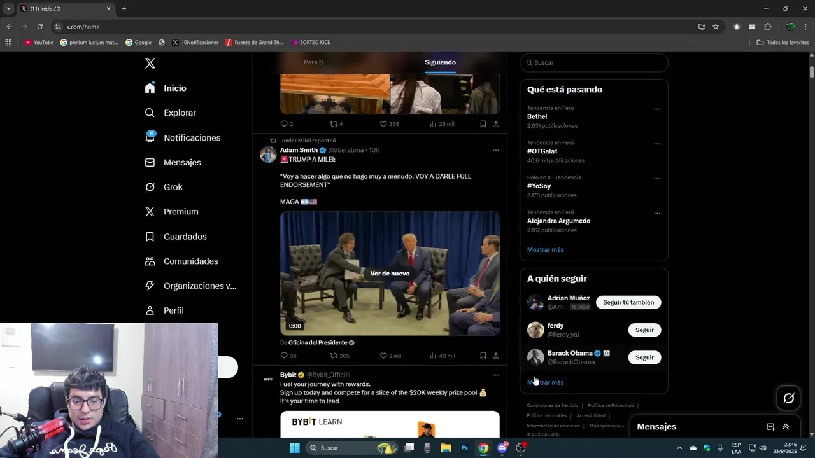Share Adam Smith's post

496,356
